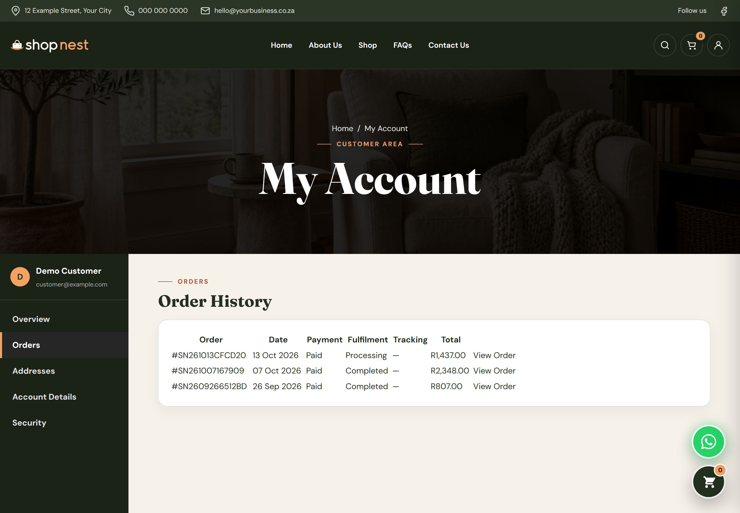The width and height of the screenshot is (740, 513).
Task: Click the R2,348.00 total cell
Action: (x=450, y=371)
